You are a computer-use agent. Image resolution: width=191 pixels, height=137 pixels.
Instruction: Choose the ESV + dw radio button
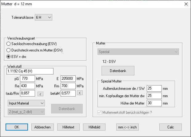pyautogui.click(x=9, y=56)
